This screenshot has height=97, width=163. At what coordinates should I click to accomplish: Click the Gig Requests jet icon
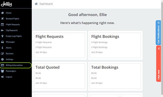click(2, 30)
